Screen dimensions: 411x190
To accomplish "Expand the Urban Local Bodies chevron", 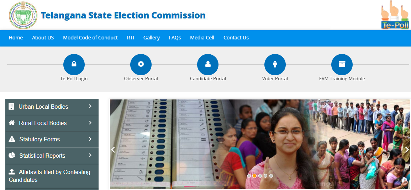I will point(90,106).
